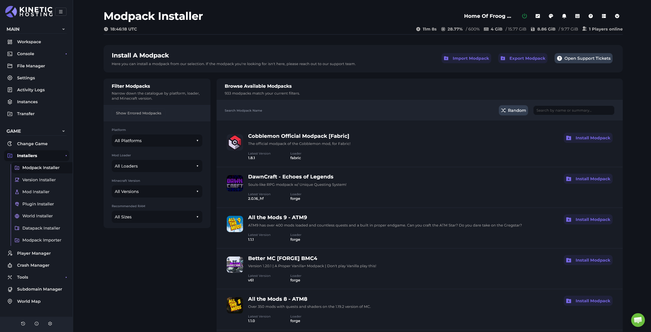The image size is (651, 332).
Task: Open the user account face icon
Action: click(x=617, y=16)
